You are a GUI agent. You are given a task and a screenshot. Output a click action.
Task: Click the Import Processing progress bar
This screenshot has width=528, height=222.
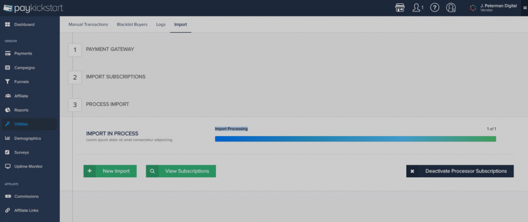pos(356,138)
